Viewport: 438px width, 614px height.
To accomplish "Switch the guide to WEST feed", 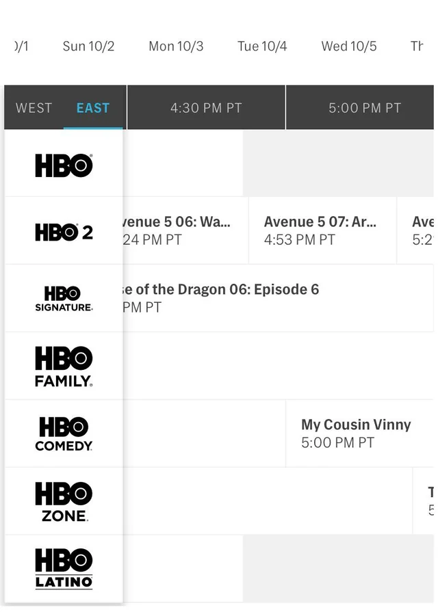I will coord(33,107).
